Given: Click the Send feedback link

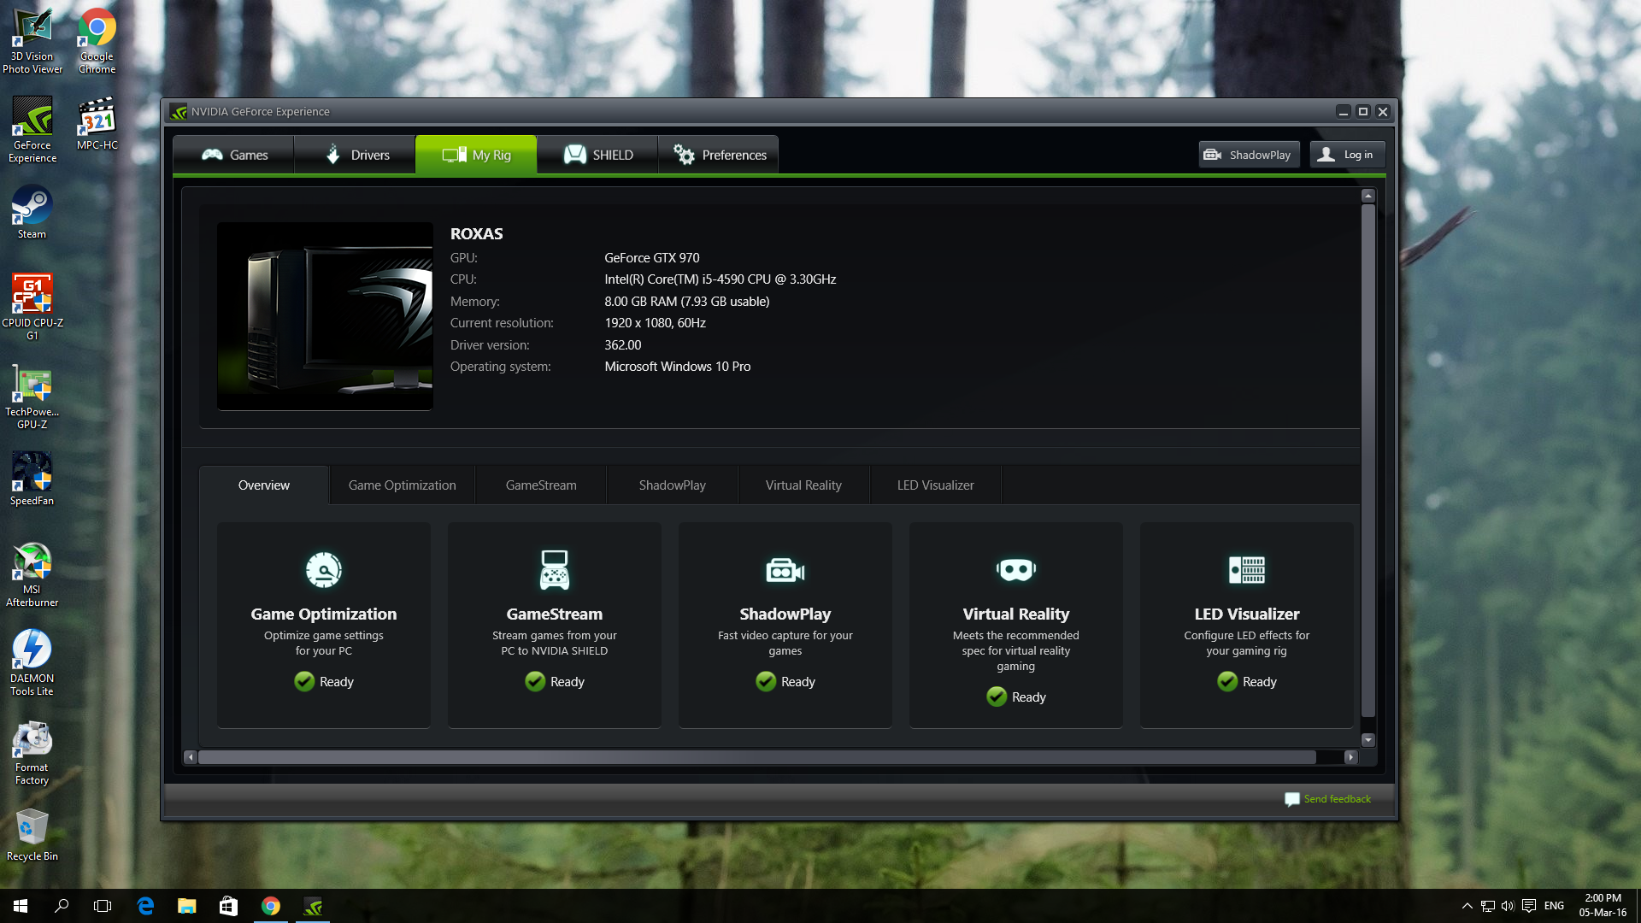Looking at the screenshot, I should pos(1337,799).
